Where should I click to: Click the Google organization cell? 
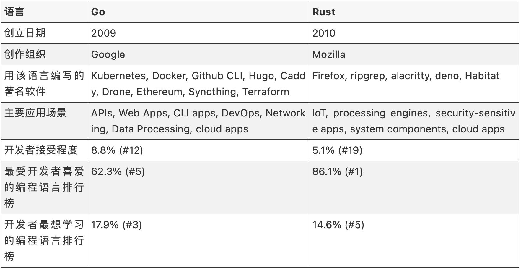point(108,54)
